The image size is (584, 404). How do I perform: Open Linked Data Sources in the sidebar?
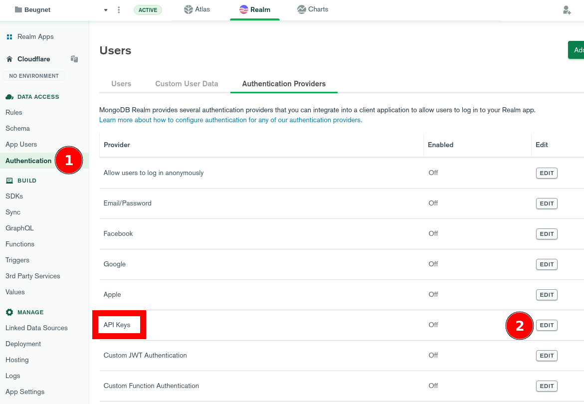36,328
